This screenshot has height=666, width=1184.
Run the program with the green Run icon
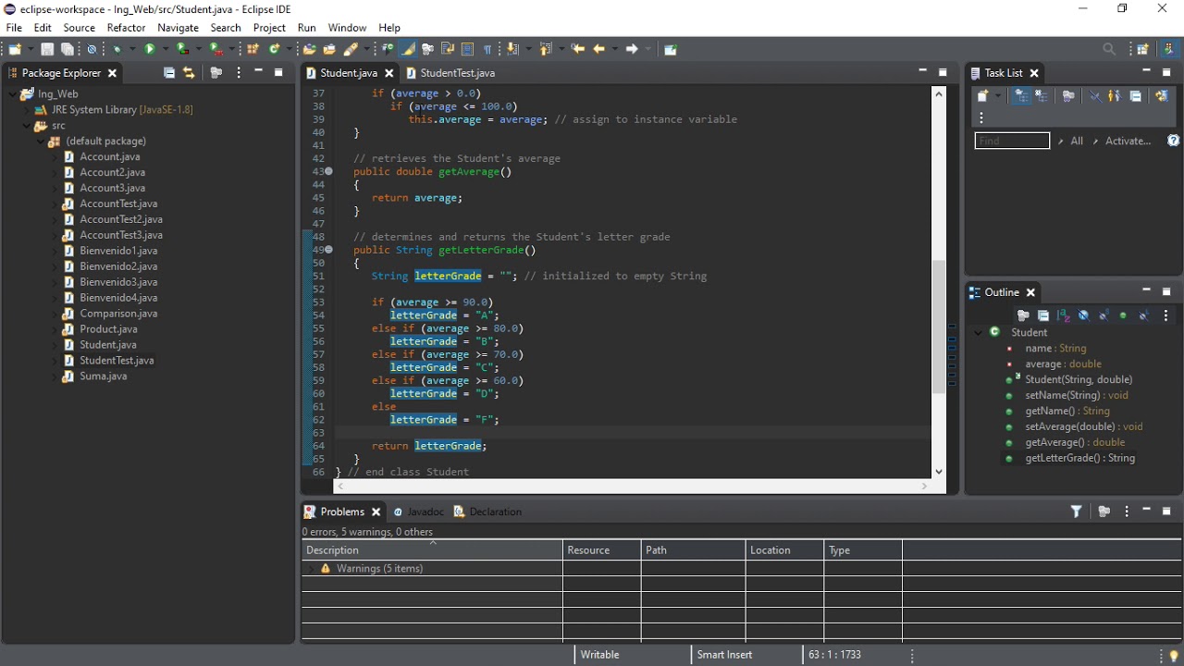149,49
